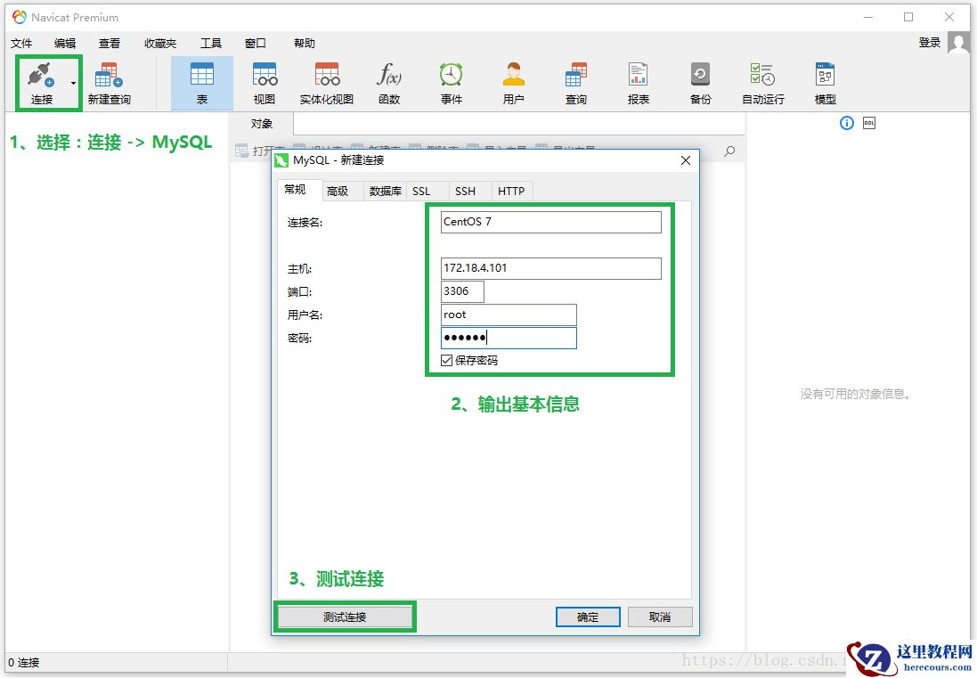
Task: Click the password field
Action: [509, 338]
